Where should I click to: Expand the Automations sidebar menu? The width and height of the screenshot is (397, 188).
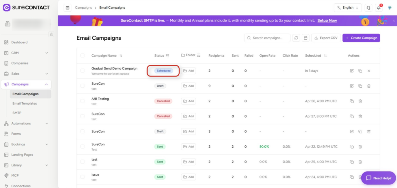point(47,123)
